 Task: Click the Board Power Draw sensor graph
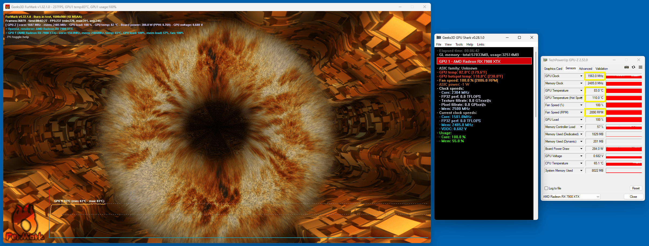[624, 149]
